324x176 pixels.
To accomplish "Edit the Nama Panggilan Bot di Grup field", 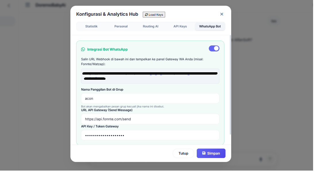I will point(150,99).
